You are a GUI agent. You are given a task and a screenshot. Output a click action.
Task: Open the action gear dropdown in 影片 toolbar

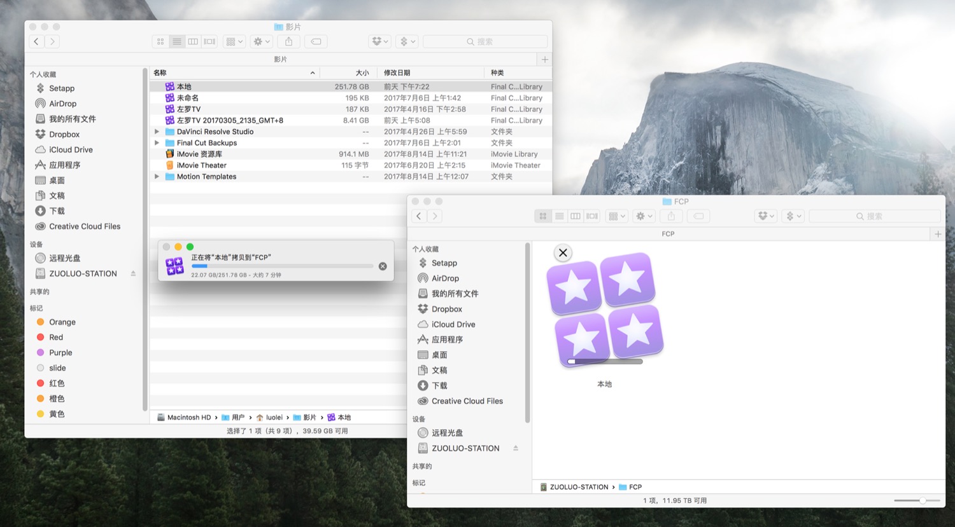tap(262, 41)
